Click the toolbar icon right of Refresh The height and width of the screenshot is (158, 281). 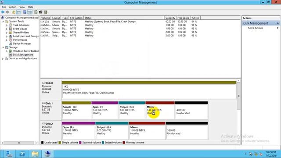point(41,12)
